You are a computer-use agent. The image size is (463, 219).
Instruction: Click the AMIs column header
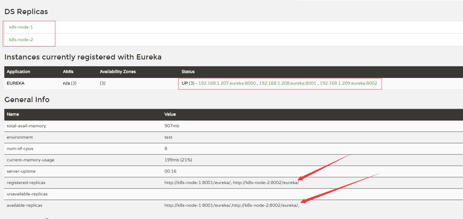click(x=68, y=72)
